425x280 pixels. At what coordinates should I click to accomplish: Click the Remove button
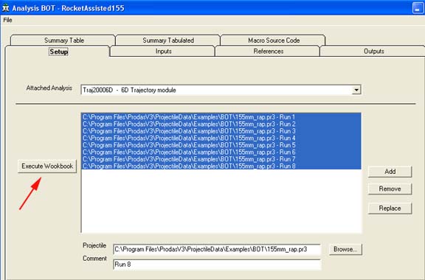pos(390,189)
